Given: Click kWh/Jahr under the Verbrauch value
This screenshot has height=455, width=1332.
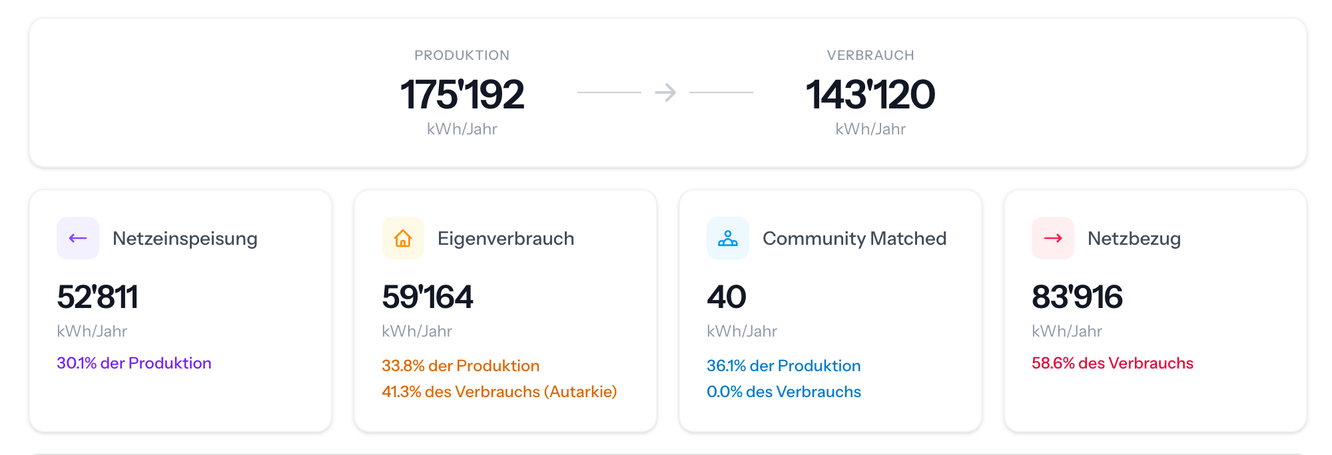Looking at the screenshot, I should click(x=870, y=129).
